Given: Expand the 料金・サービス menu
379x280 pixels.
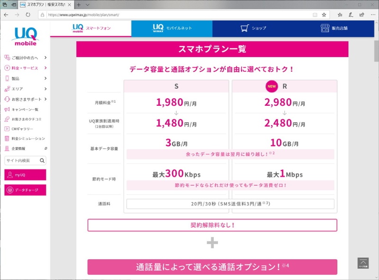Looking at the screenshot, I should coord(26,68).
